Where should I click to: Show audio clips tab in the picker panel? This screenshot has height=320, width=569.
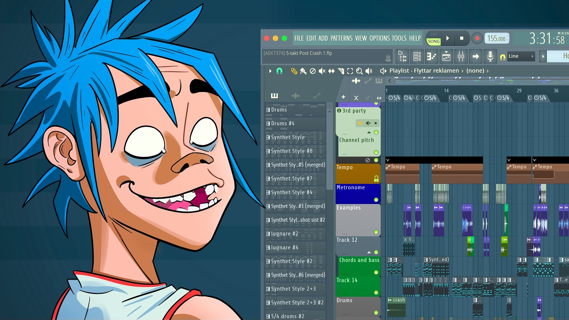295,96
